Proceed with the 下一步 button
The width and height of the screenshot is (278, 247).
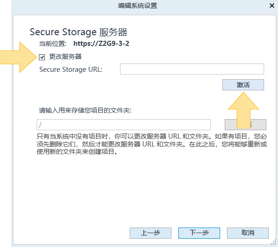[x=199, y=233]
